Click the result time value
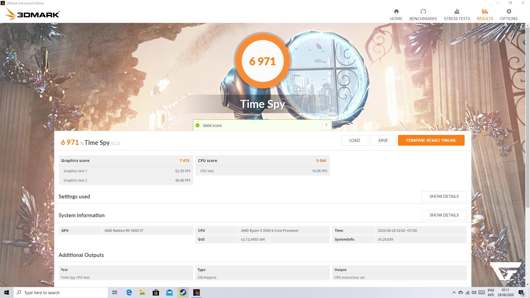530x298 pixels. (397, 230)
